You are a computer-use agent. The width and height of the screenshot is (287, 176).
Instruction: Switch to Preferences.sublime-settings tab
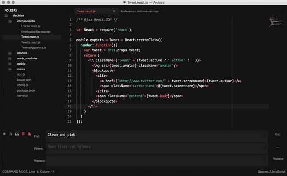[140, 12]
